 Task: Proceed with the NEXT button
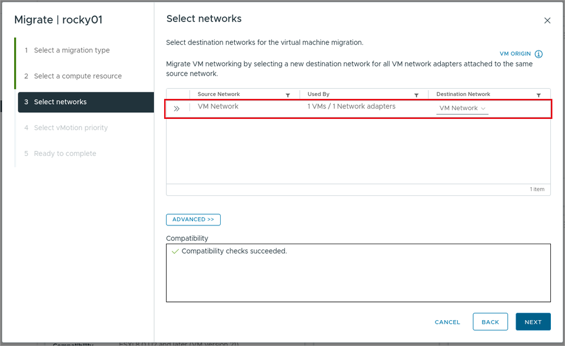coord(533,322)
